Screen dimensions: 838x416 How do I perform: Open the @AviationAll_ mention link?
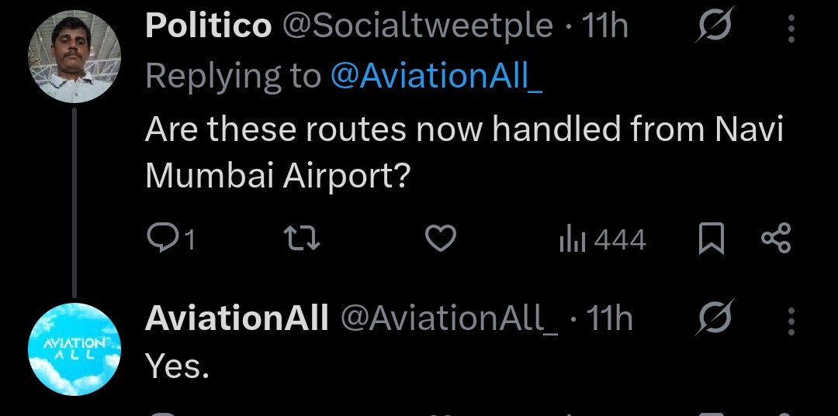click(x=436, y=76)
